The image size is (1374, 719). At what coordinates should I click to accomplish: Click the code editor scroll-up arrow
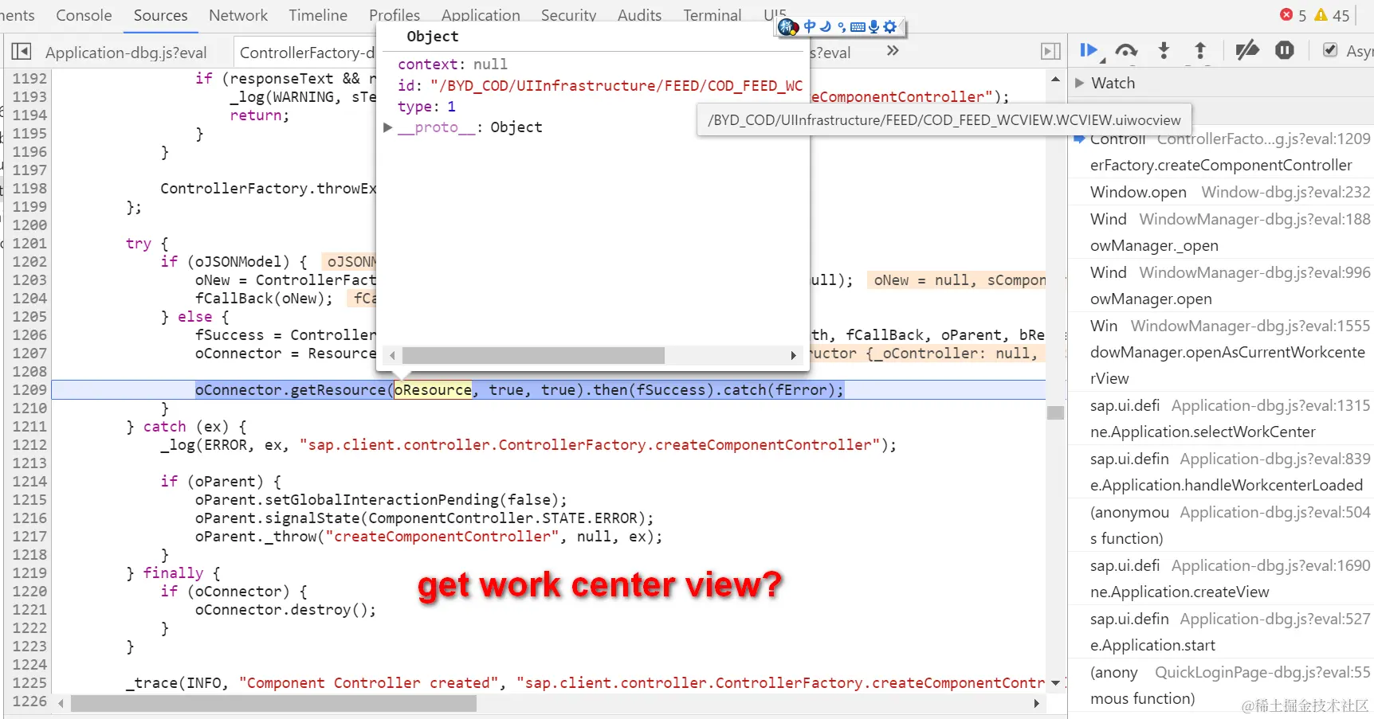[x=1056, y=80]
